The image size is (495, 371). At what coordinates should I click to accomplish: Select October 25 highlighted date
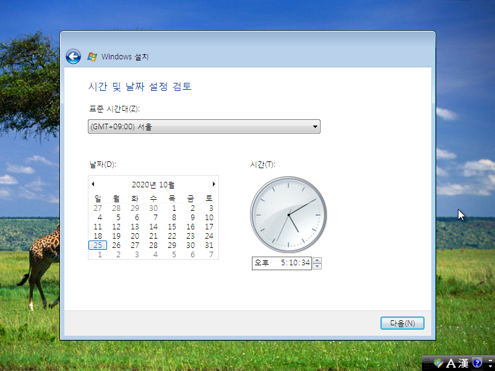tap(98, 245)
